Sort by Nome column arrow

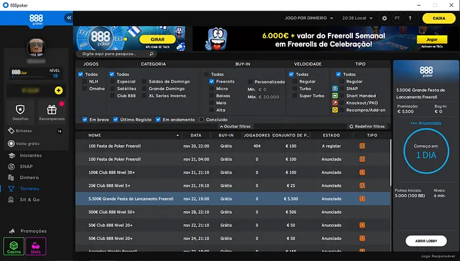(x=177, y=135)
